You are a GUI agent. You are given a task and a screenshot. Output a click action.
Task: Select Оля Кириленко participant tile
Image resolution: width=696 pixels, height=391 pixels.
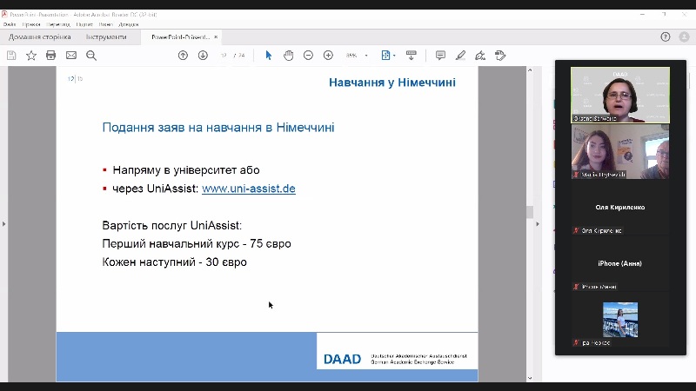620,208
